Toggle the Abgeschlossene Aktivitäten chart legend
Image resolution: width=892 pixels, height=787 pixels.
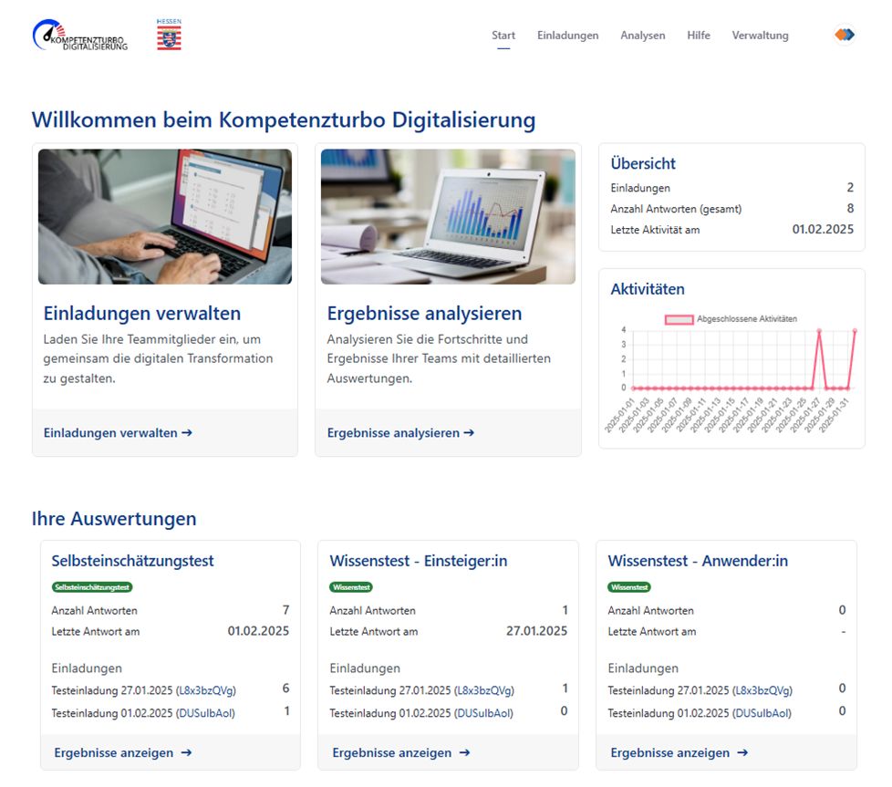click(731, 319)
